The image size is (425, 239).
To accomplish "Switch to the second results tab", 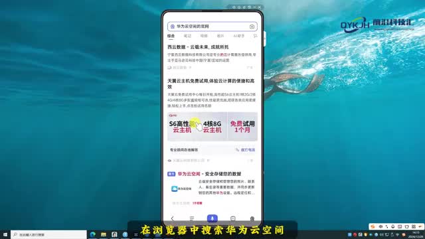I will [x=187, y=36].
